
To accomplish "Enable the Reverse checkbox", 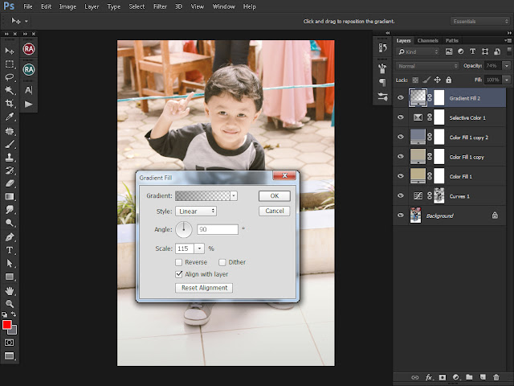I will tap(178, 262).
